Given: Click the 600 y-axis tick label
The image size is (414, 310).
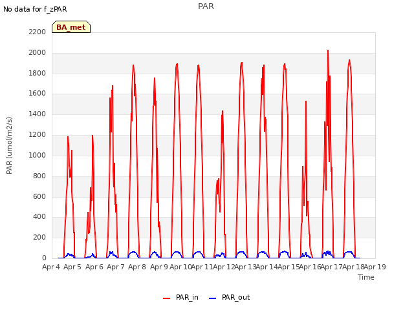Looking at the screenshot, I should 39,196.
